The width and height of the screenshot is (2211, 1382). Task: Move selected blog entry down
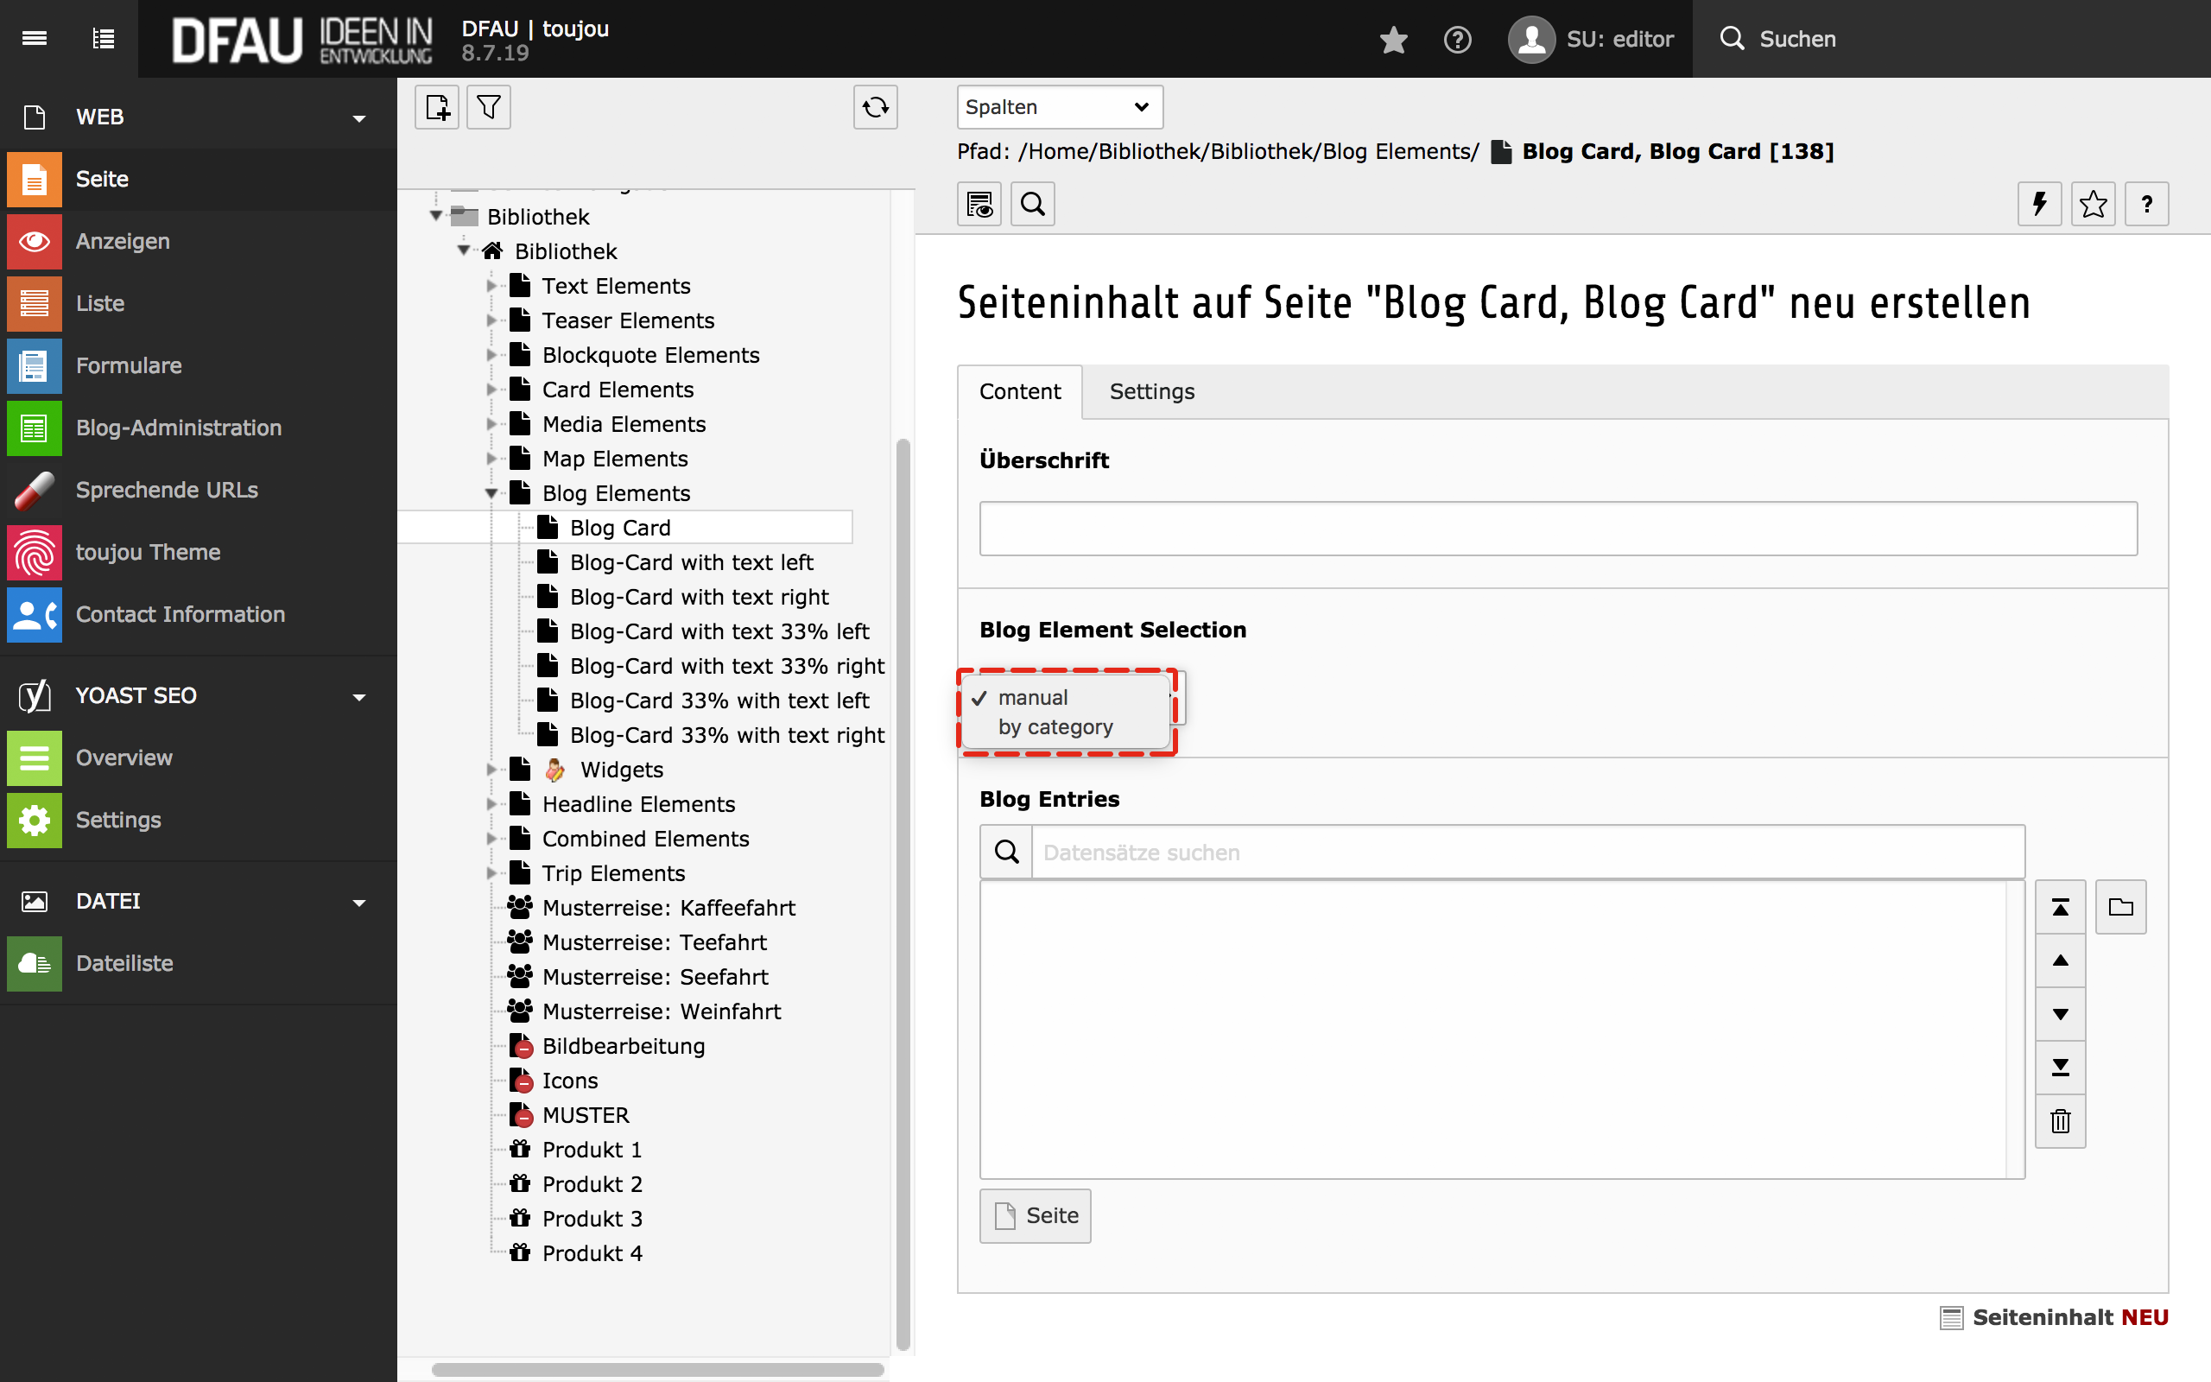2060,1014
